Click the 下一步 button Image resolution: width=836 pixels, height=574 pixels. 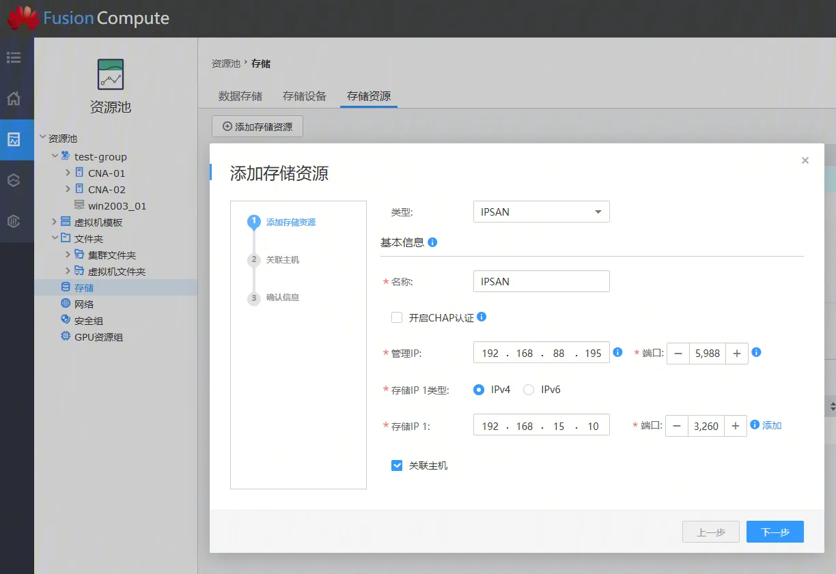pyautogui.click(x=775, y=532)
